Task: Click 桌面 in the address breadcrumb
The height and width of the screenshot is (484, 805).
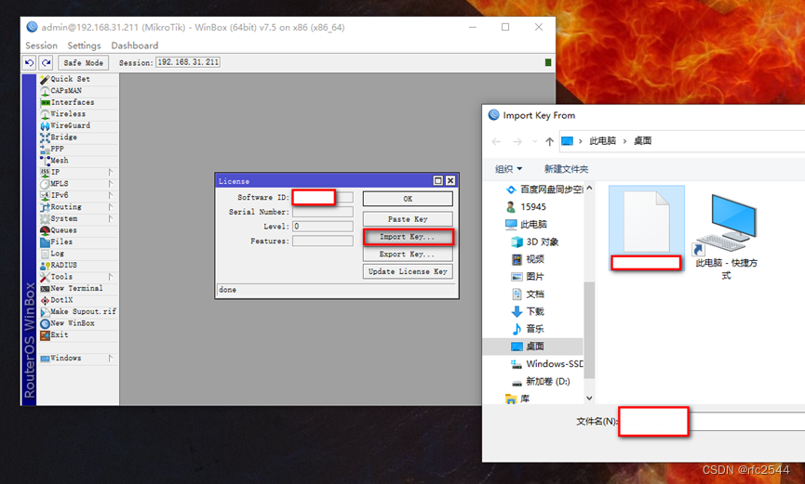Action: [x=642, y=141]
